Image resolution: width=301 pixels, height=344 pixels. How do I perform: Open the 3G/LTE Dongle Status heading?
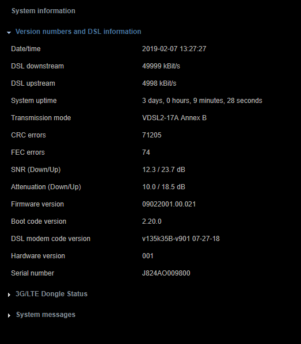coord(51,294)
